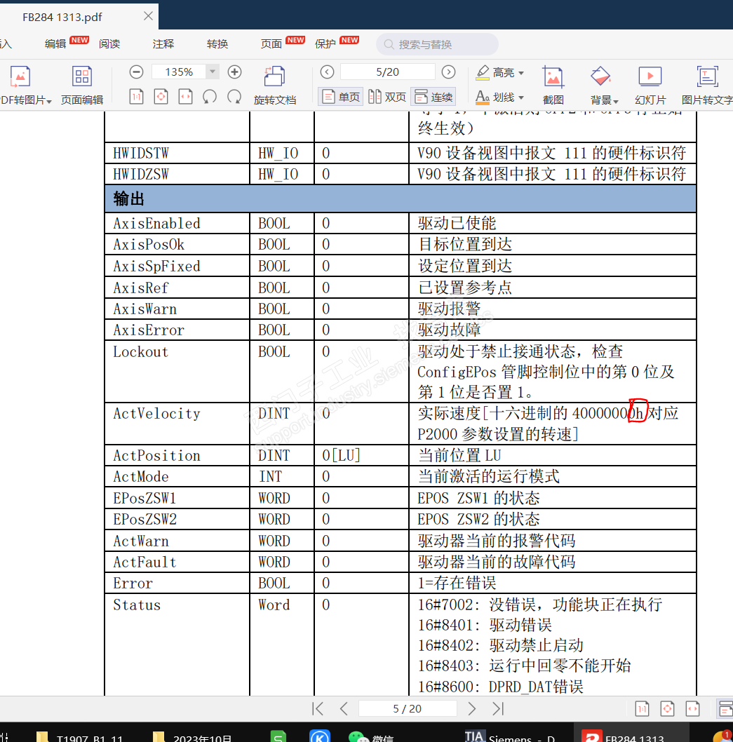The image size is (733, 742).
Task: Go to next page in toolbar
Action: point(449,72)
